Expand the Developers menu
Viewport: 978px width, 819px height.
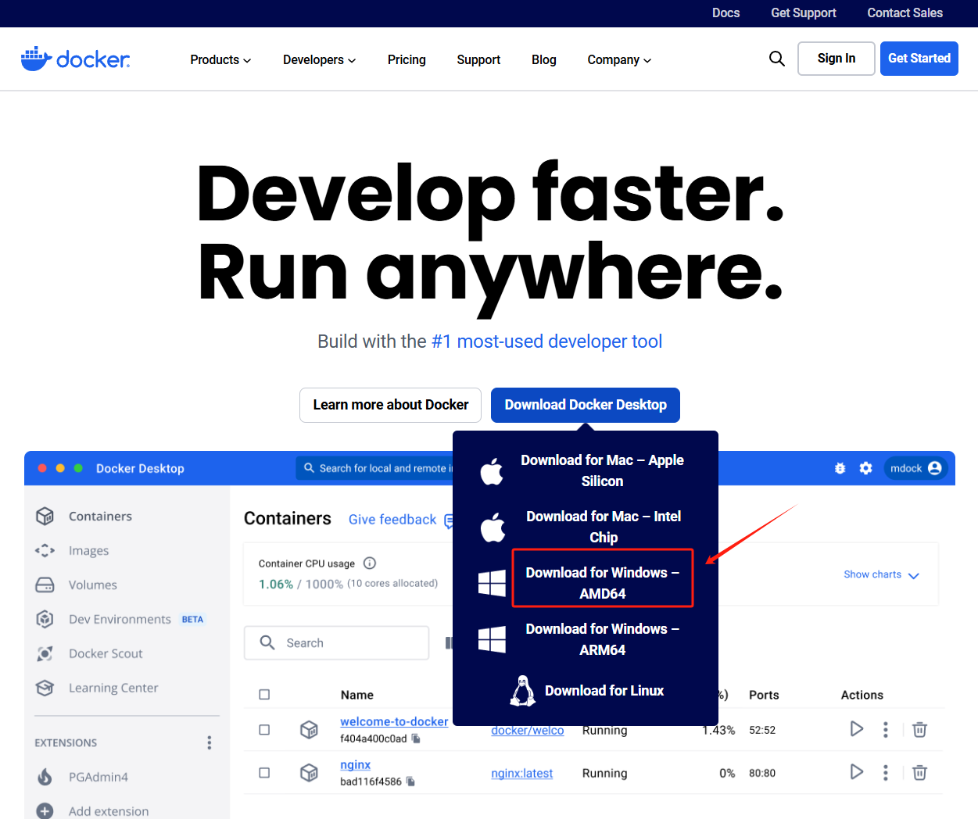(319, 59)
